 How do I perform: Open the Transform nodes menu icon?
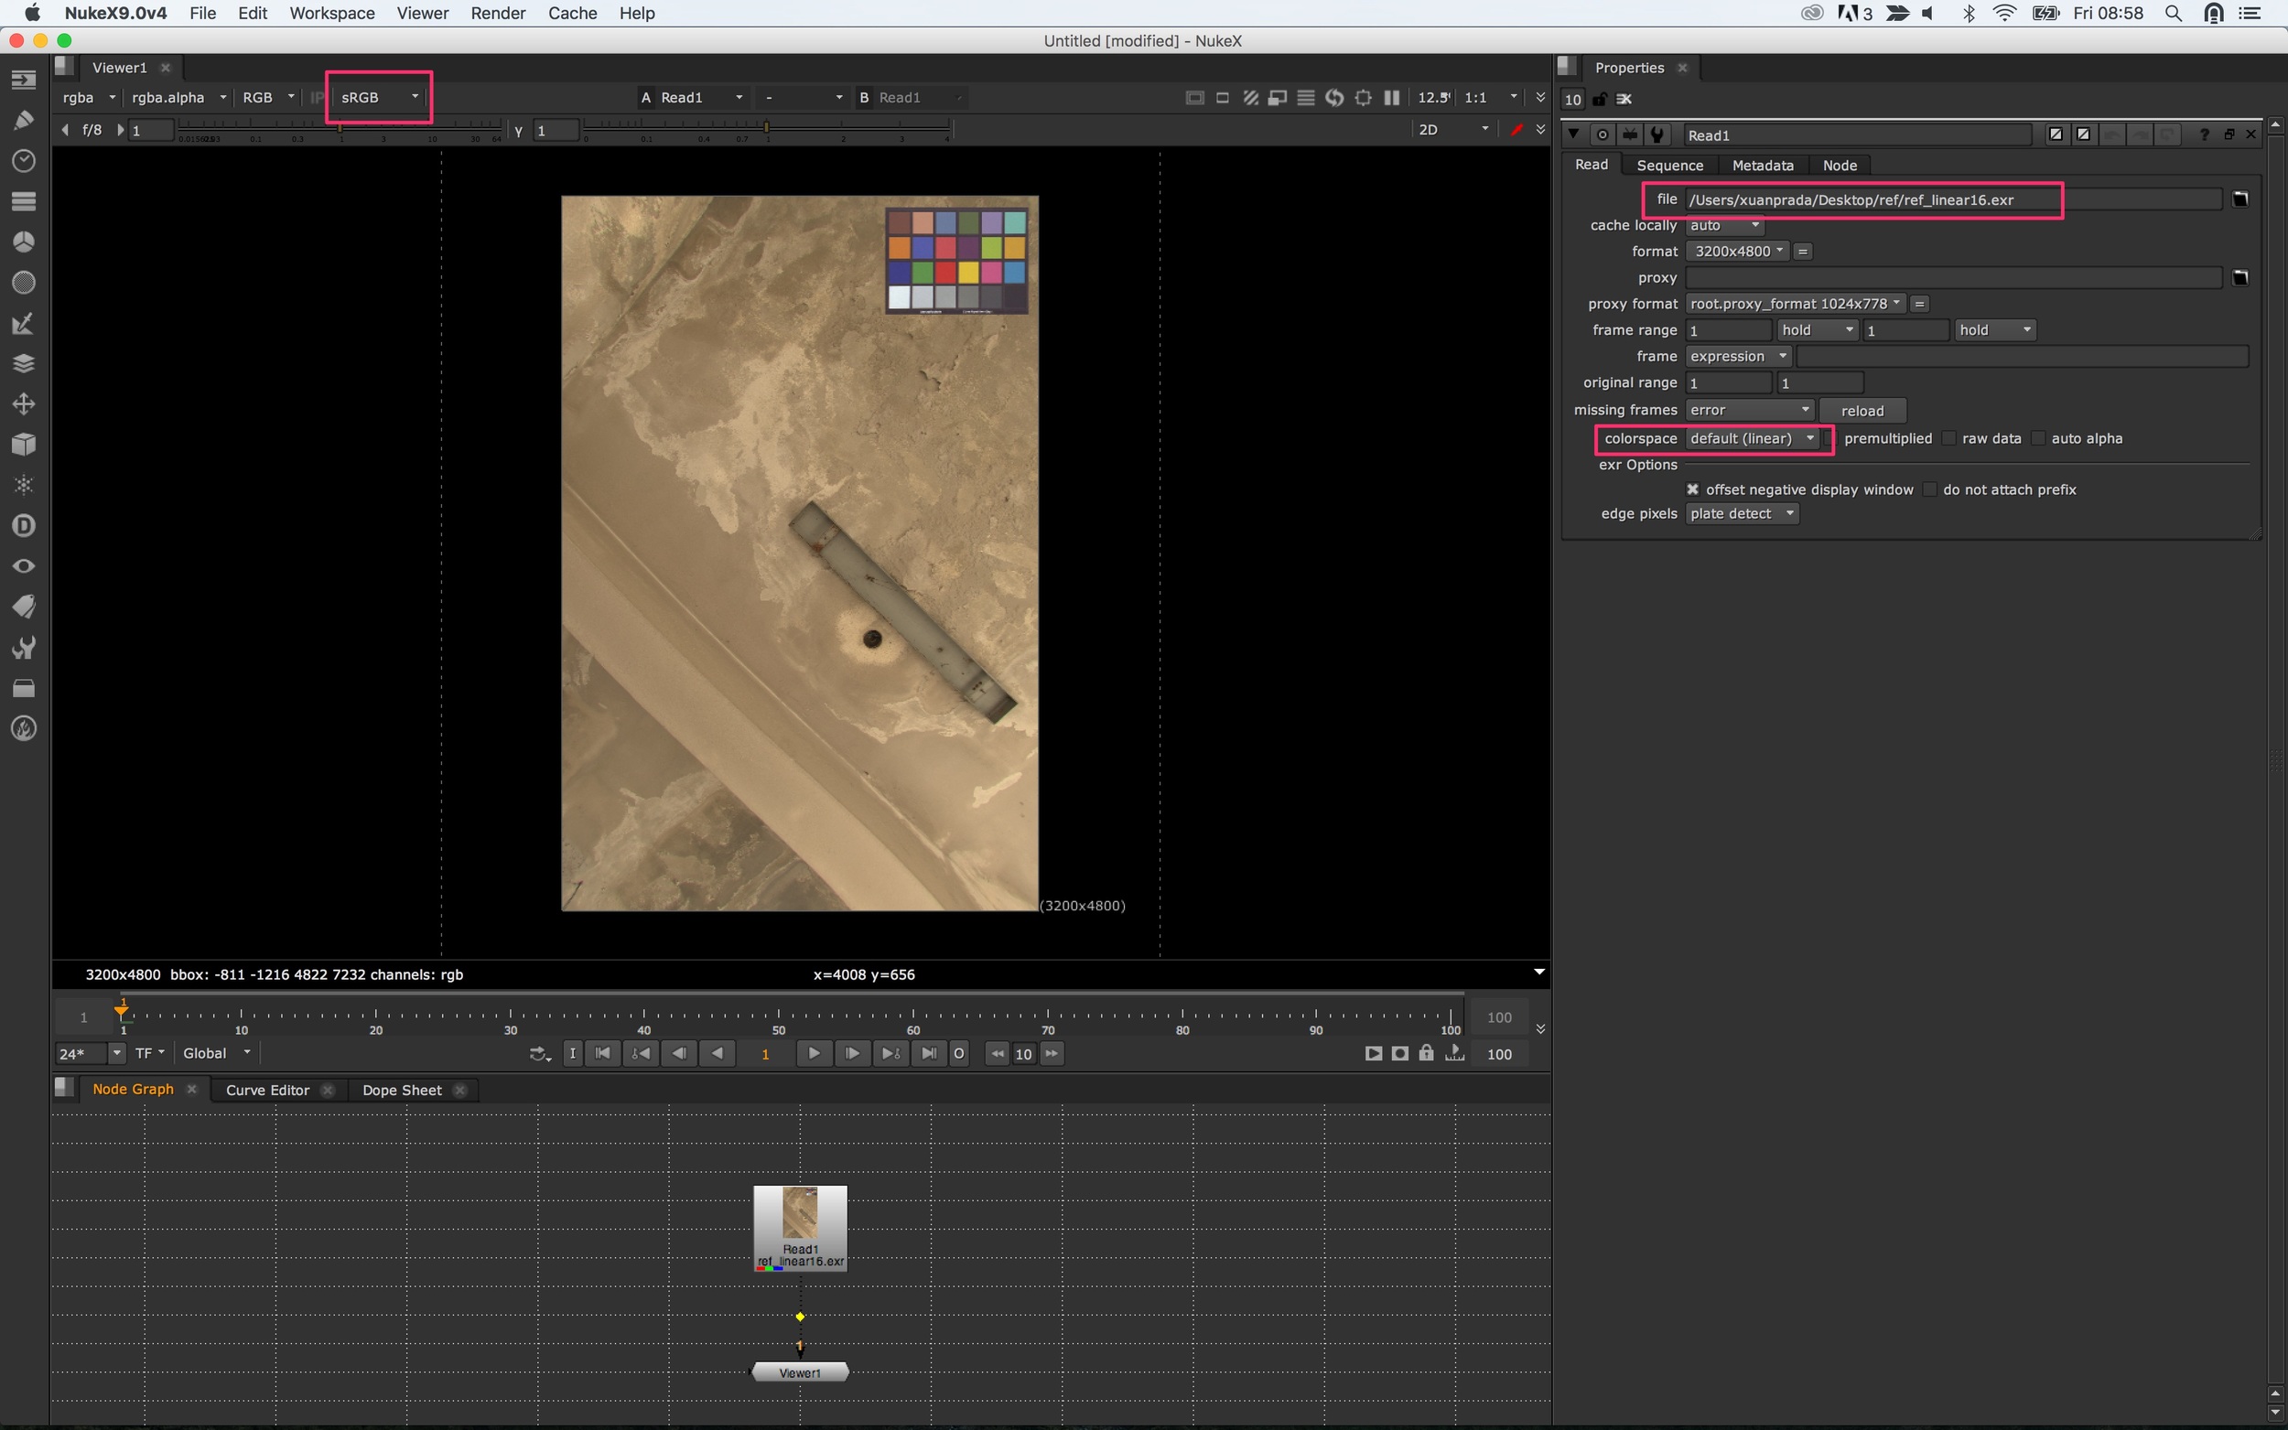pos(24,403)
